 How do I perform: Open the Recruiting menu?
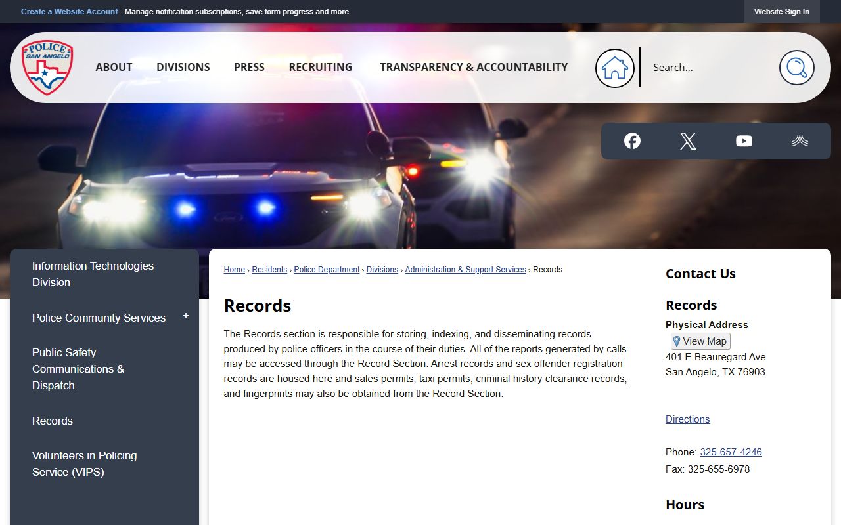[321, 67]
